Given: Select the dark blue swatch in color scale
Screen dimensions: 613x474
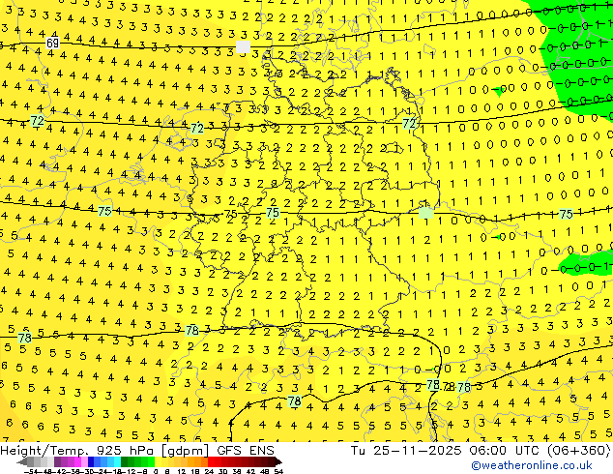Looking at the screenshot, I should coord(91,461).
